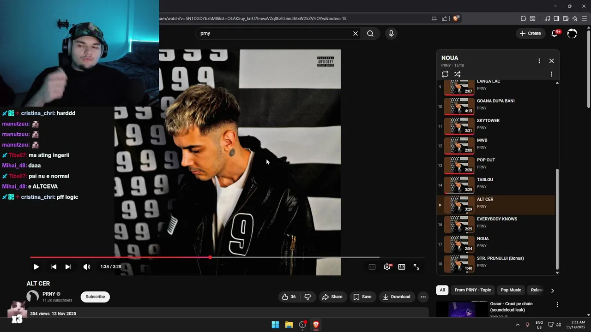
Task: Click the share page icon in address bar
Action: pos(444,18)
